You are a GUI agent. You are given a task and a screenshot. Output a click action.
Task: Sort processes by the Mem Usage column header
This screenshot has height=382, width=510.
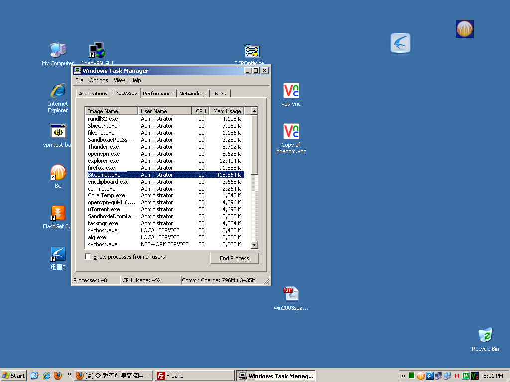[x=227, y=111]
